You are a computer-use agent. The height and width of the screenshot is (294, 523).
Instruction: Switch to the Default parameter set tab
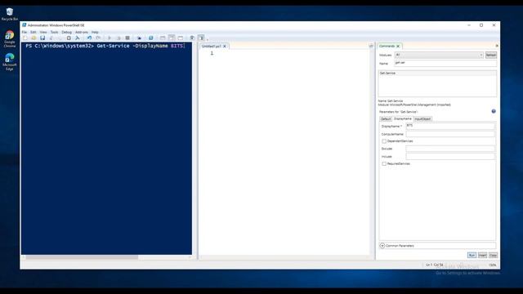pyautogui.click(x=386, y=119)
